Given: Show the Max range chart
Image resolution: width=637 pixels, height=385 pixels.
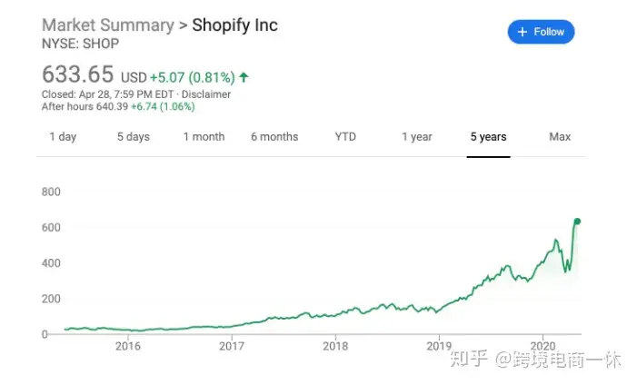Looking at the screenshot, I should [x=560, y=137].
